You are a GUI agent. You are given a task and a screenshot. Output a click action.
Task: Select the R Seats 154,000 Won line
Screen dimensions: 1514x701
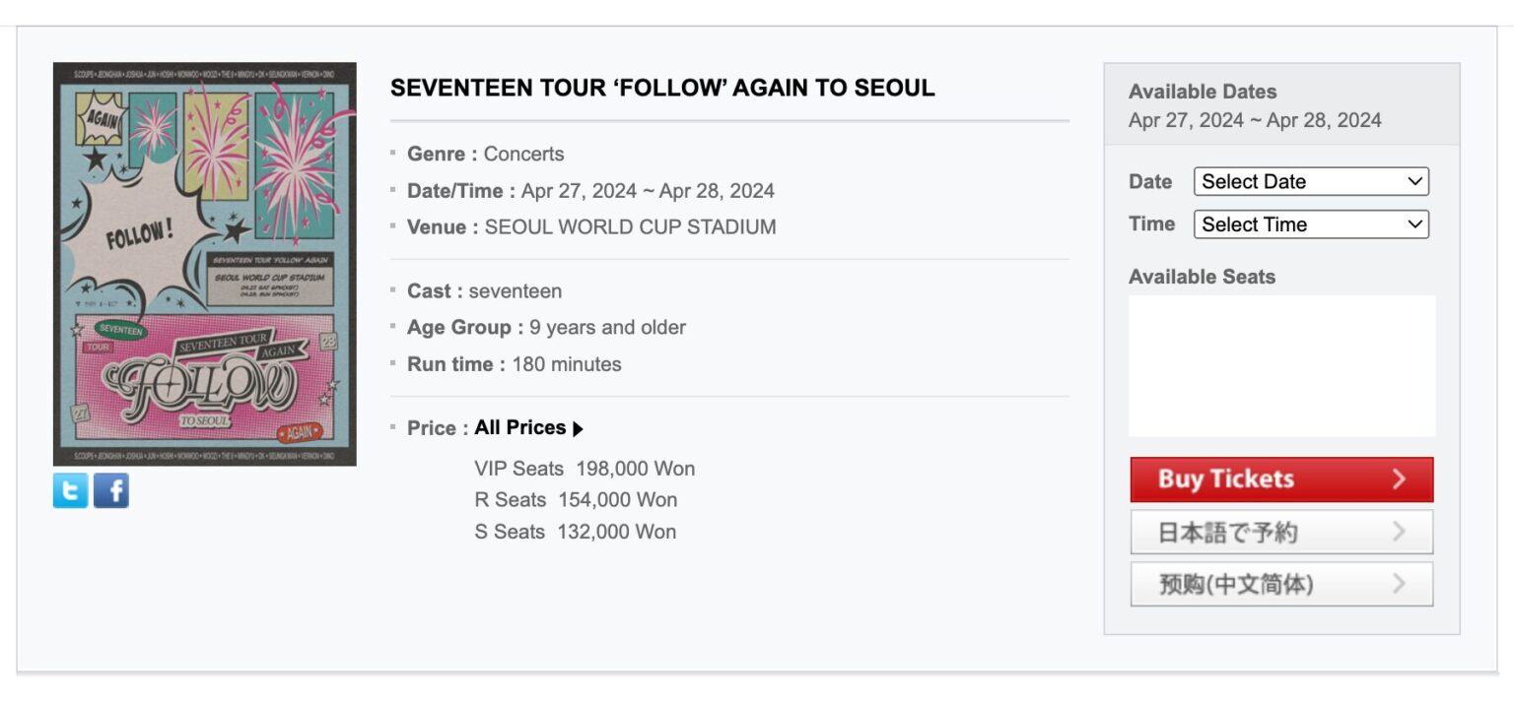click(x=575, y=500)
